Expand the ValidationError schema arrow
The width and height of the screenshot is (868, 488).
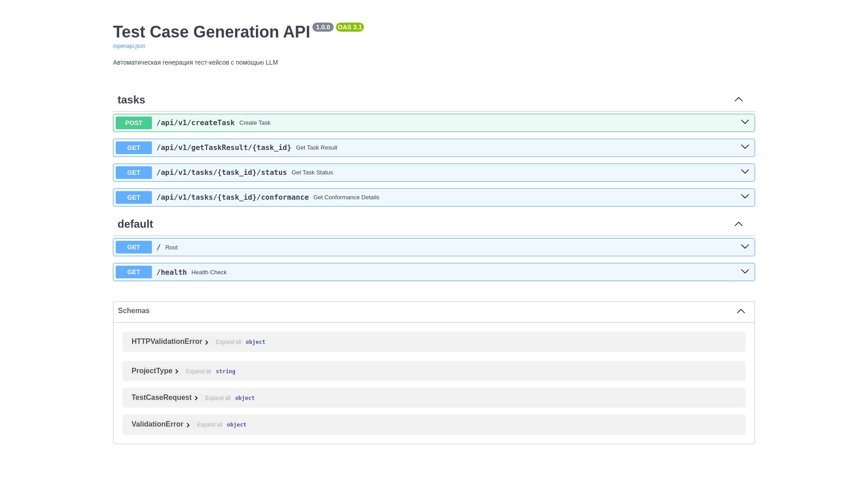click(x=188, y=425)
